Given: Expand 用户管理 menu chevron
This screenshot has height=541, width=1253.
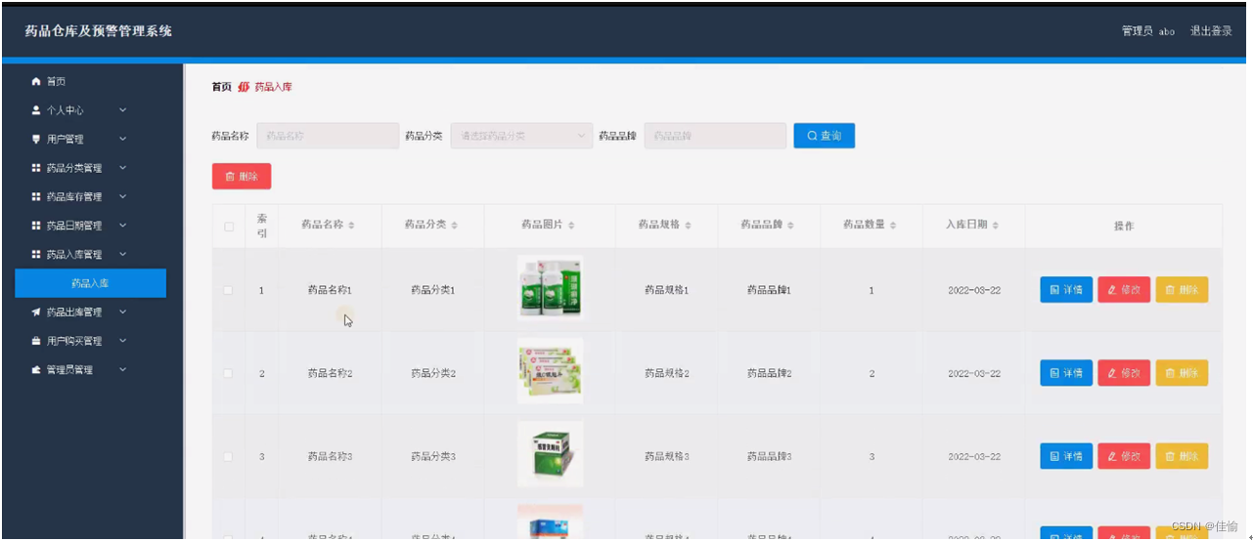Looking at the screenshot, I should 122,139.
